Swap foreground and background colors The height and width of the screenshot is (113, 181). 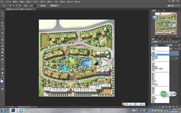point(3,79)
